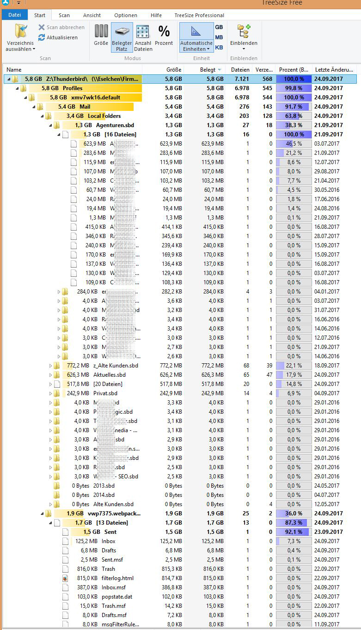Viewport: 361px width, 630px height.
Task: Click the 36,0 % bar of vwp7375.webpack
Action: coord(294,514)
